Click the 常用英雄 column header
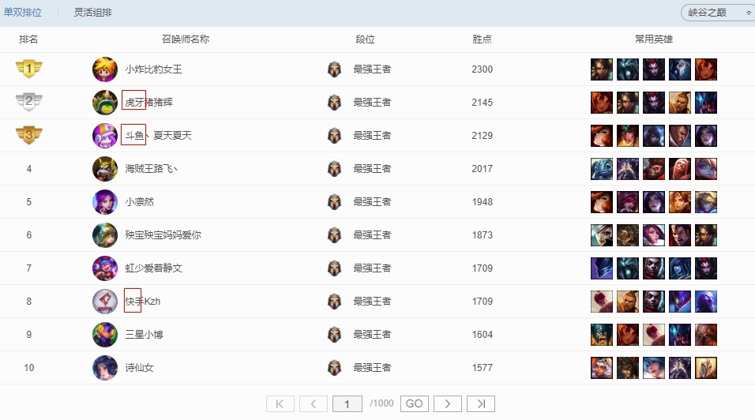 coord(653,39)
